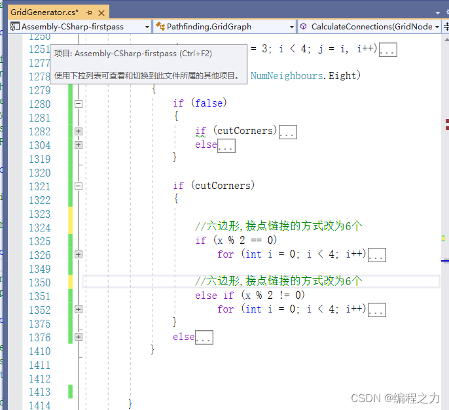Click the 'if (x % 2 == 0)' statement

[236, 240]
